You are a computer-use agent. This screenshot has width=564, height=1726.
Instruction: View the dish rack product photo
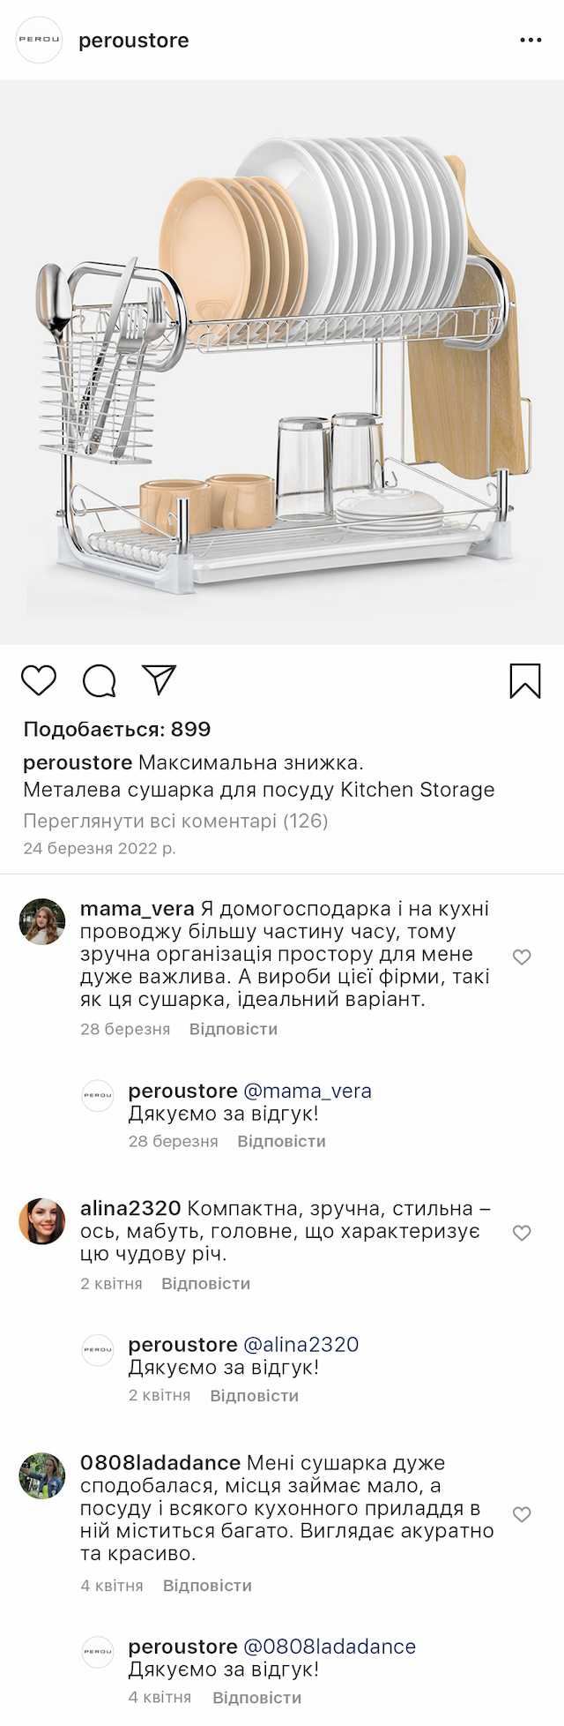(282, 362)
